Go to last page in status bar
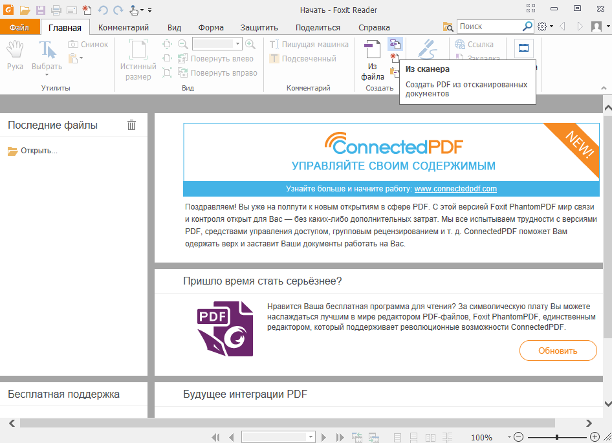Viewport: 612px width, 443px height. [340, 438]
